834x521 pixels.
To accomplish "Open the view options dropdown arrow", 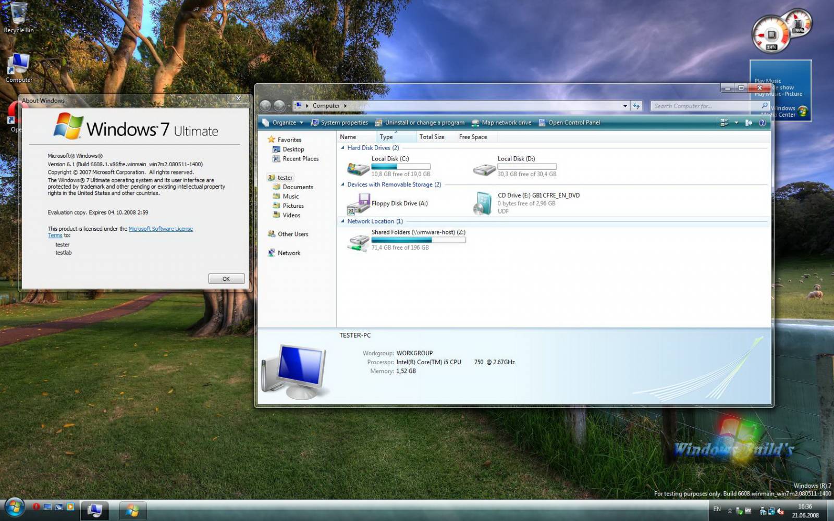I will click(736, 123).
